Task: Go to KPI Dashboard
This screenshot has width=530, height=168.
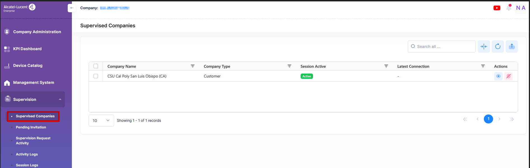Action: [27, 49]
